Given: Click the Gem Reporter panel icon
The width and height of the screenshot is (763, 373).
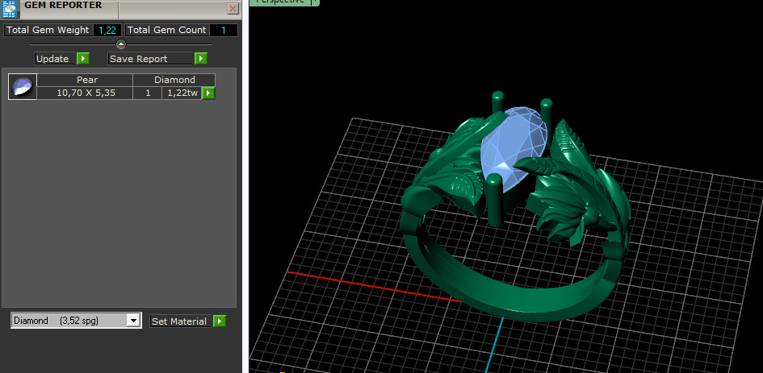Looking at the screenshot, I should (x=9, y=8).
